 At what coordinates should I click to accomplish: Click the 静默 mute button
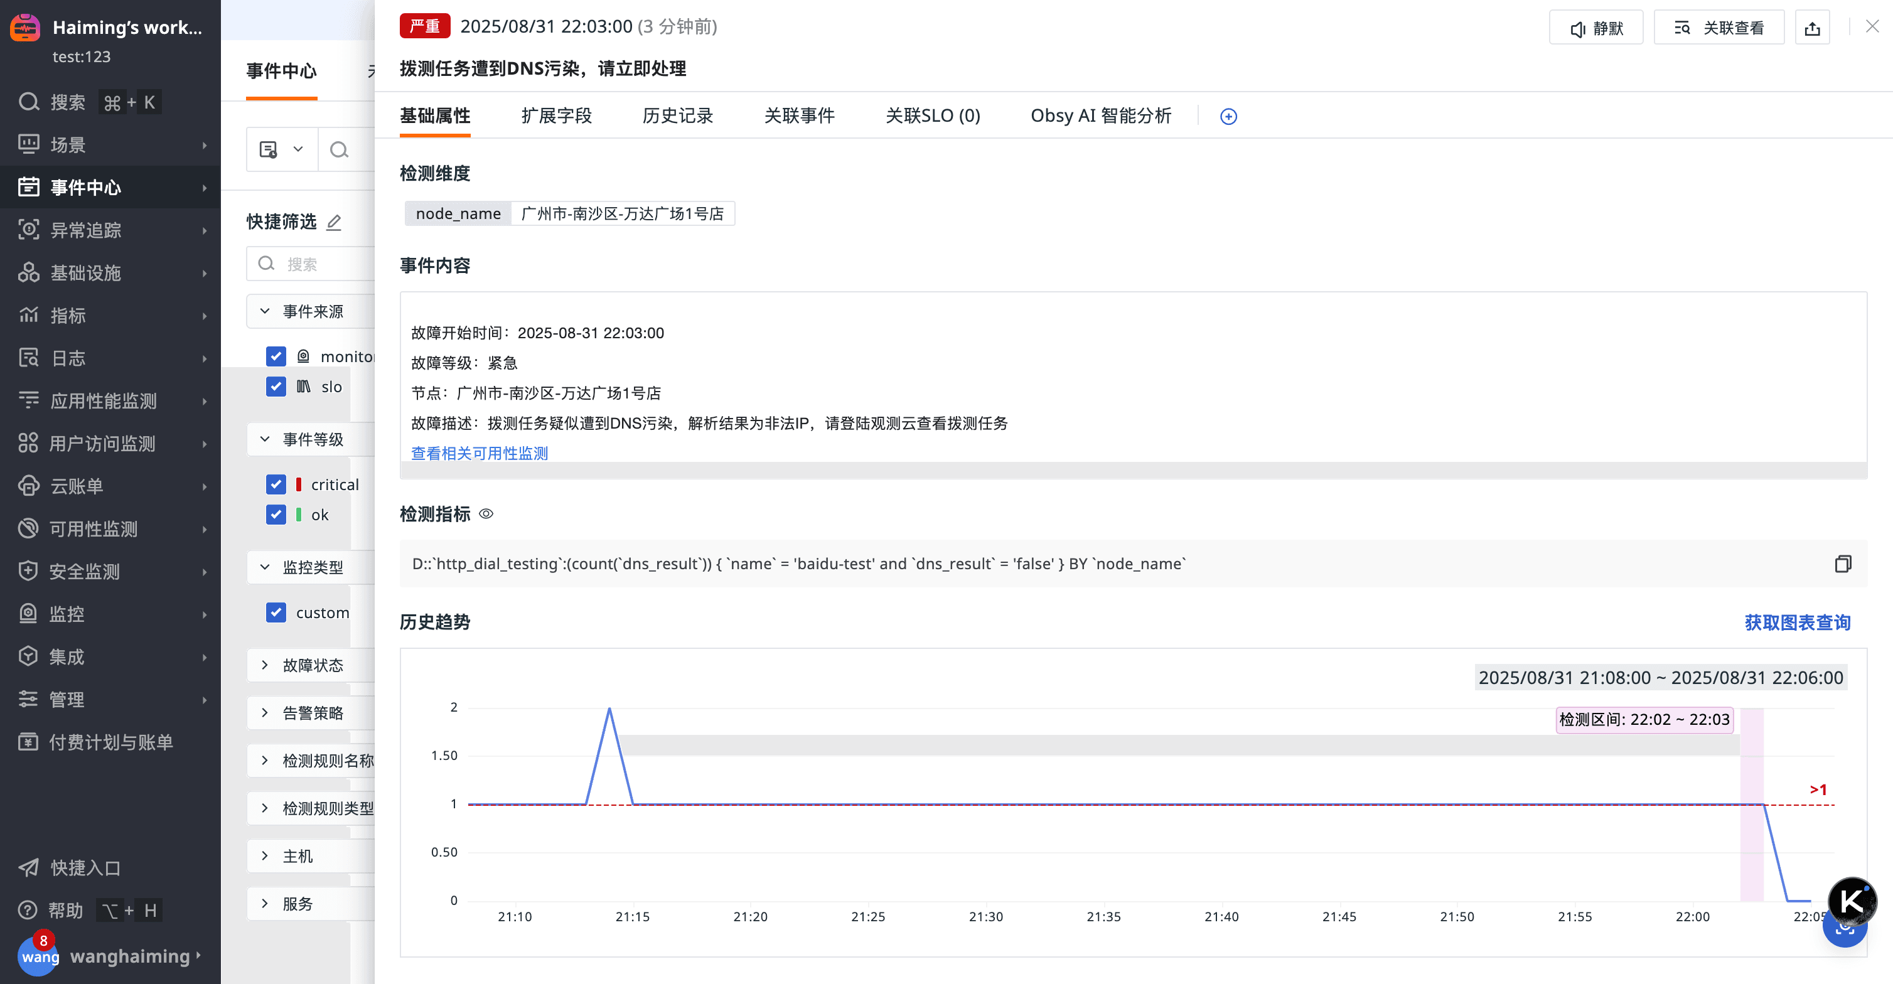(x=1595, y=29)
